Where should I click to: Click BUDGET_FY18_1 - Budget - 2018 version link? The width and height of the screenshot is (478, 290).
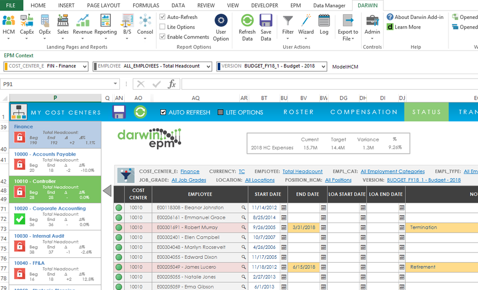coord(424,180)
